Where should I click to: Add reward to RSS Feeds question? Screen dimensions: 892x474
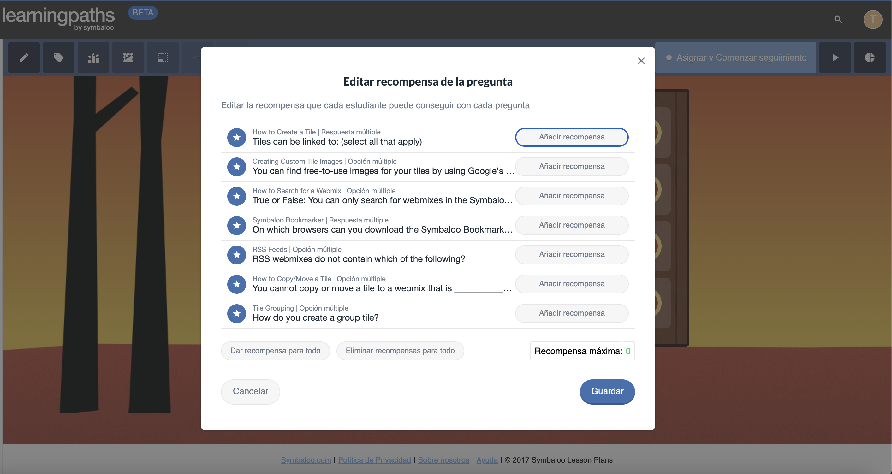click(x=572, y=254)
